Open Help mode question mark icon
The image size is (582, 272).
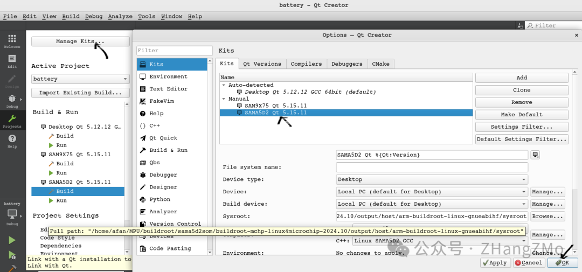pyautogui.click(x=12, y=141)
